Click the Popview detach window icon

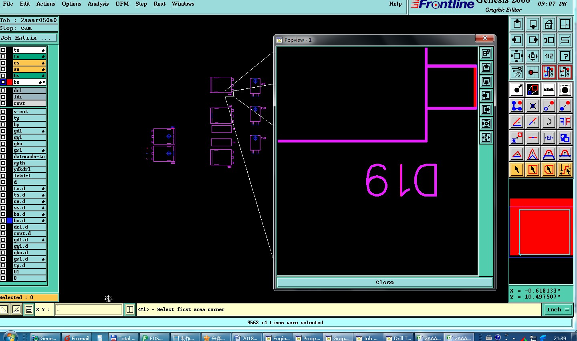coord(486,53)
